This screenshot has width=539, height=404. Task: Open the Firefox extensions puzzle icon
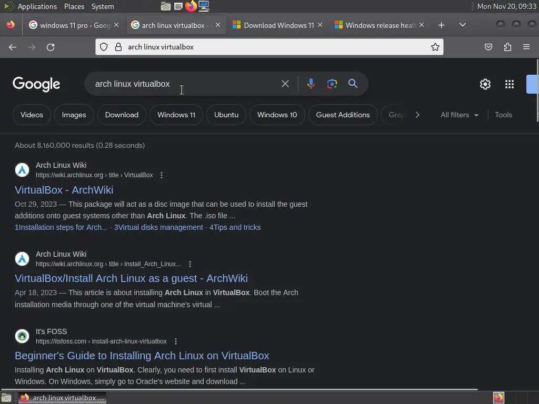click(507, 47)
